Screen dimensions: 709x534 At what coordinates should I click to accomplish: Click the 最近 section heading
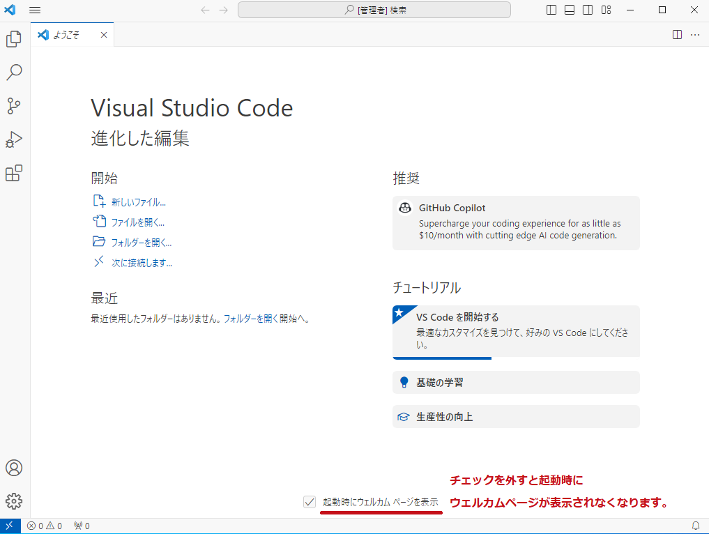[105, 298]
